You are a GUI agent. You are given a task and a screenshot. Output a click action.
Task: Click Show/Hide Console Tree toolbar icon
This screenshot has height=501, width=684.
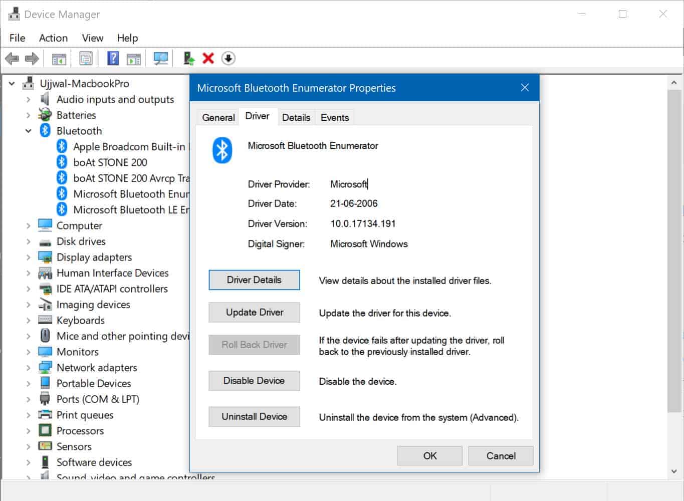pos(59,59)
